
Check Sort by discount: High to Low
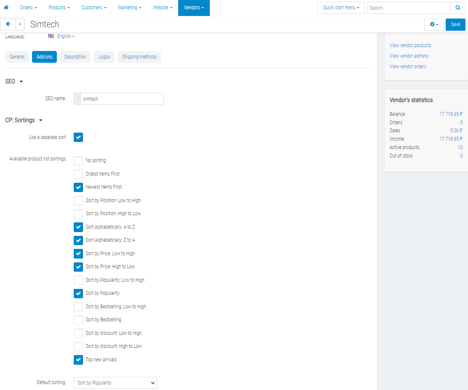click(x=78, y=347)
